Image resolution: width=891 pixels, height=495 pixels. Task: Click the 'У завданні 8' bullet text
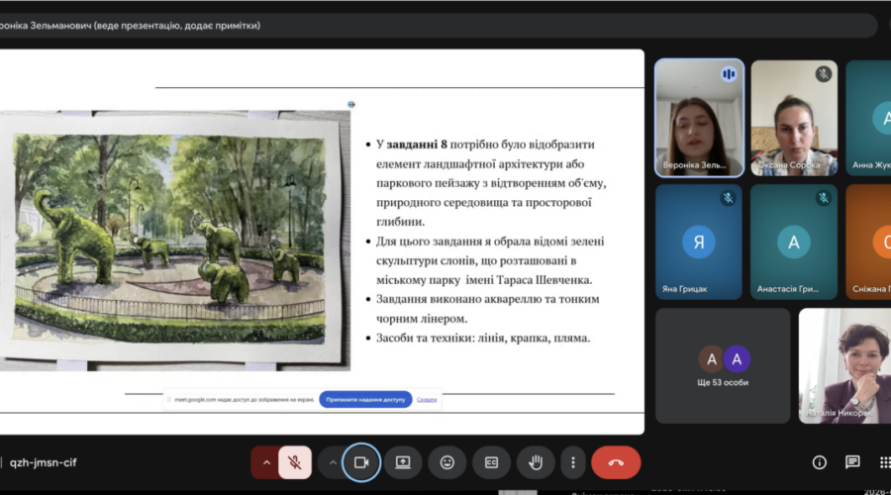tap(491, 183)
